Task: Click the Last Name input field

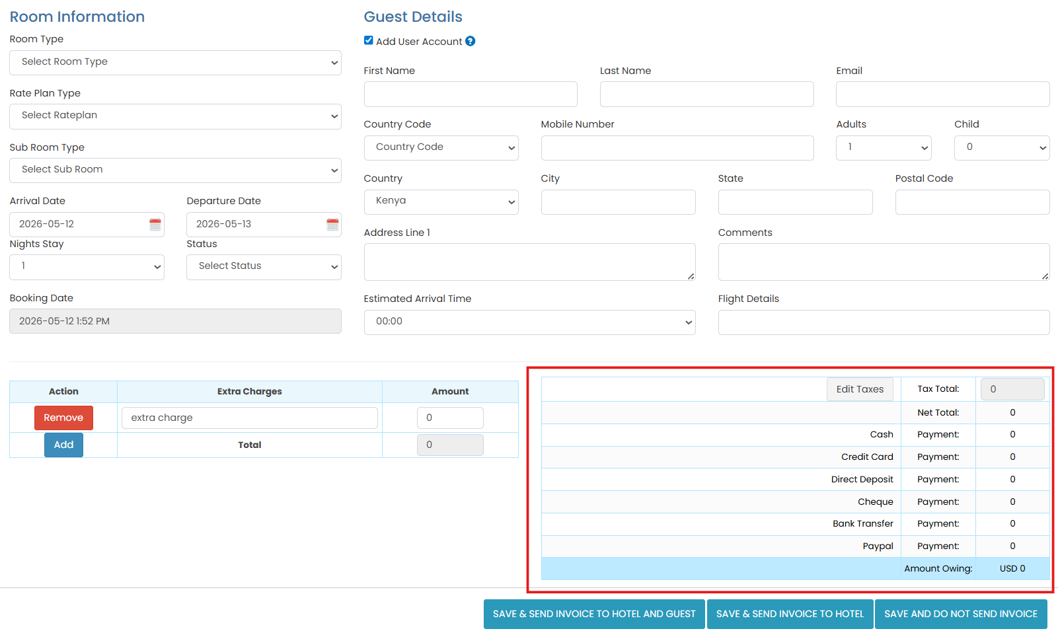Action: 706,94
